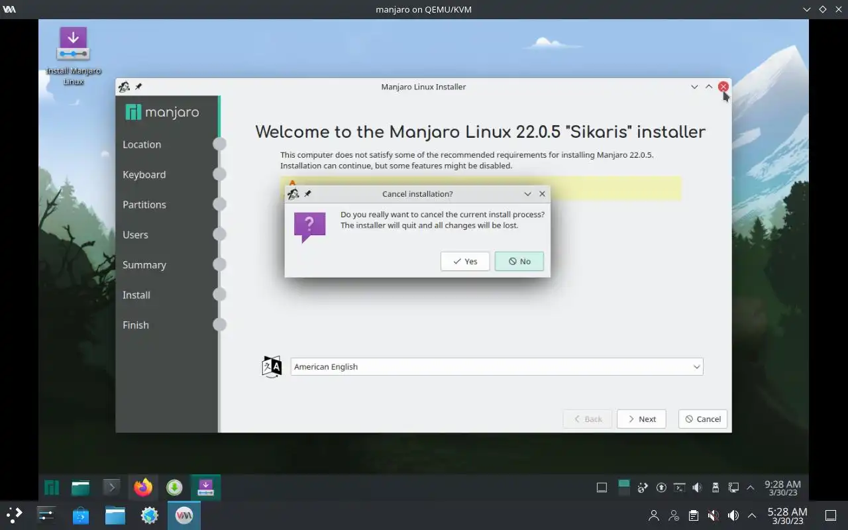This screenshot has width=848, height=530.
Task: Click the language translation icon beside dropdown
Action: tap(272, 366)
